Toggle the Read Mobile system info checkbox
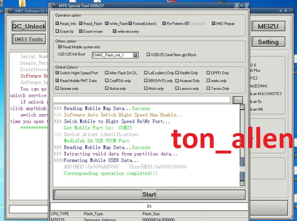 [x=60, y=47]
